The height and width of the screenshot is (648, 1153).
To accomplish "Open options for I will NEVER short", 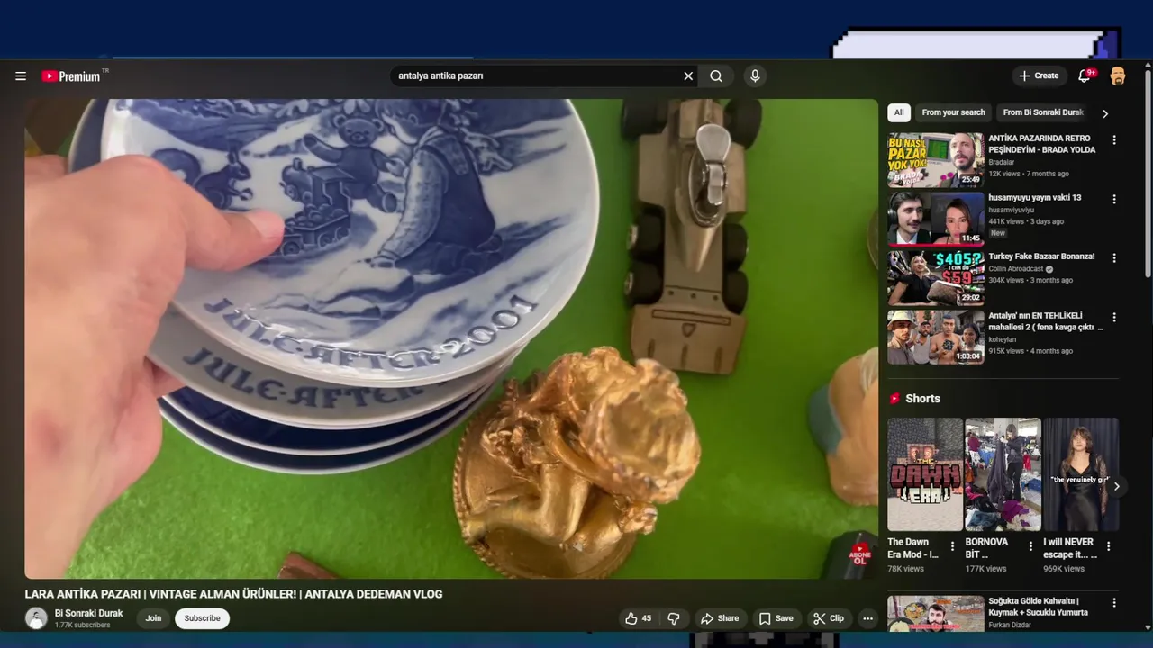I will 1109,546.
